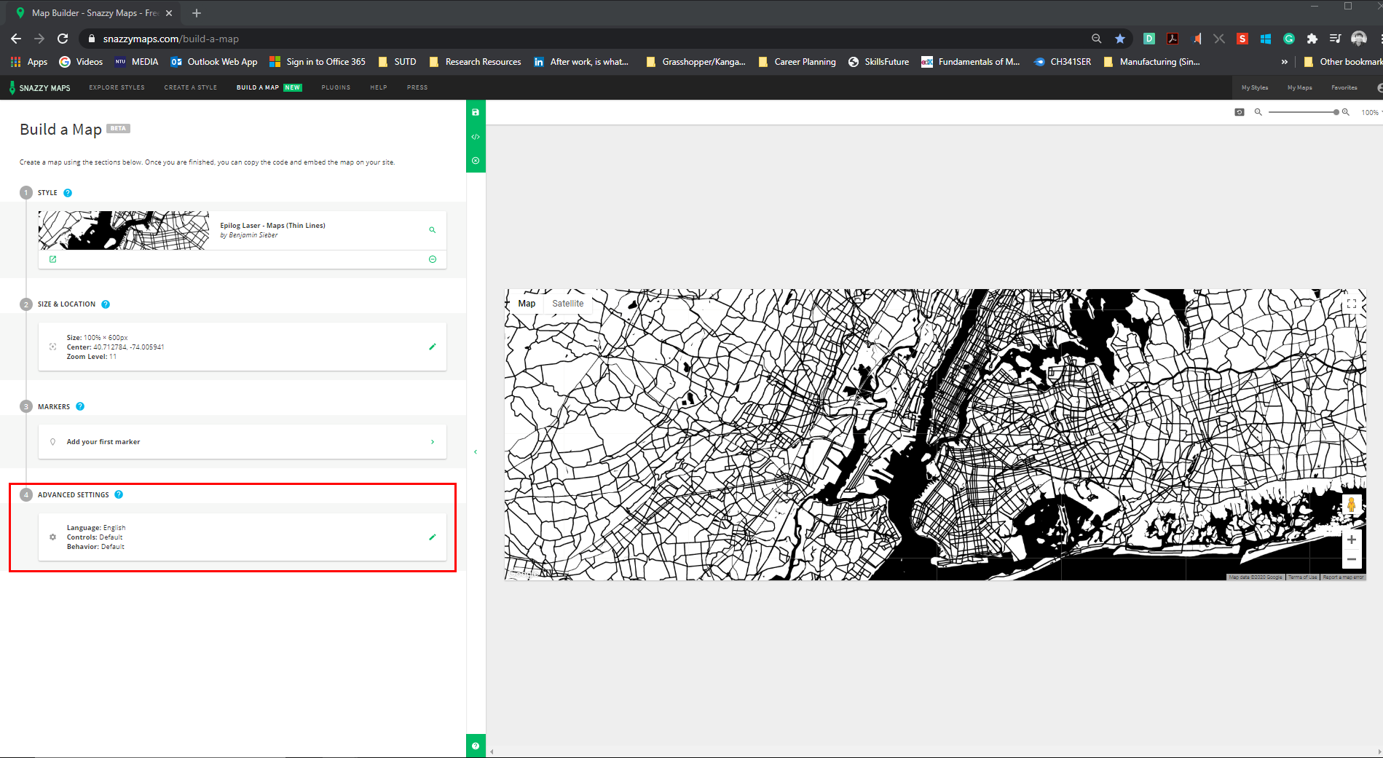Open the embed code view icon
The width and height of the screenshot is (1383, 758).
click(x=476, y=137)
